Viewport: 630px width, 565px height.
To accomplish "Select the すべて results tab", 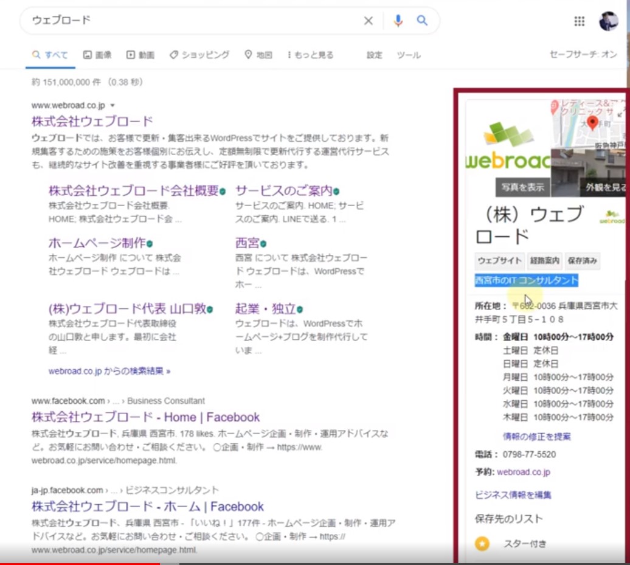I will coord(50,55).
